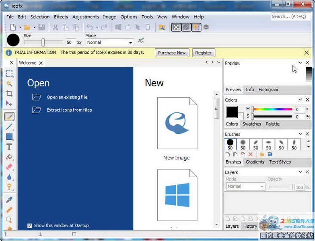Select the Eyedropper color picker tool
Image resolution: width=315 pixels, height=241 pixels.
[9, 200]
